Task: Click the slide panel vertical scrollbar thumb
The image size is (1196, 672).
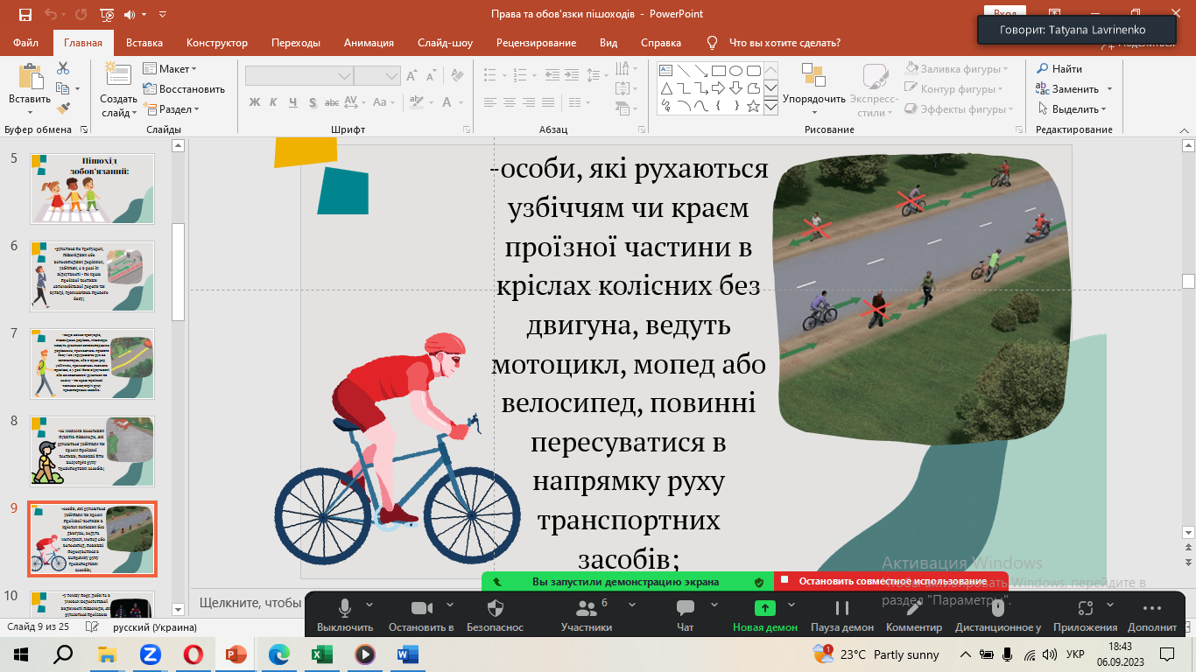Action: [x=178, y=272]
